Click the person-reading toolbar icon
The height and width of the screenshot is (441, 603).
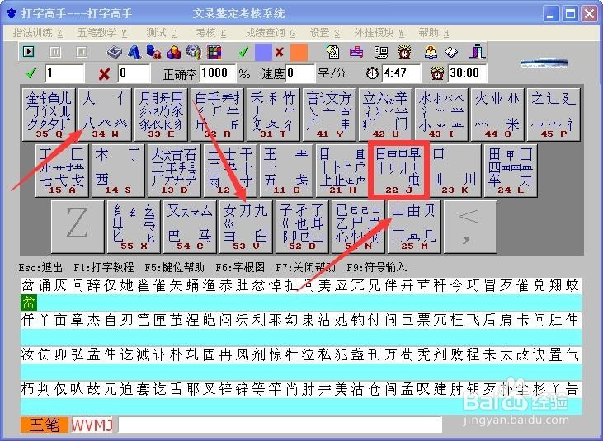tap(431, 52)
